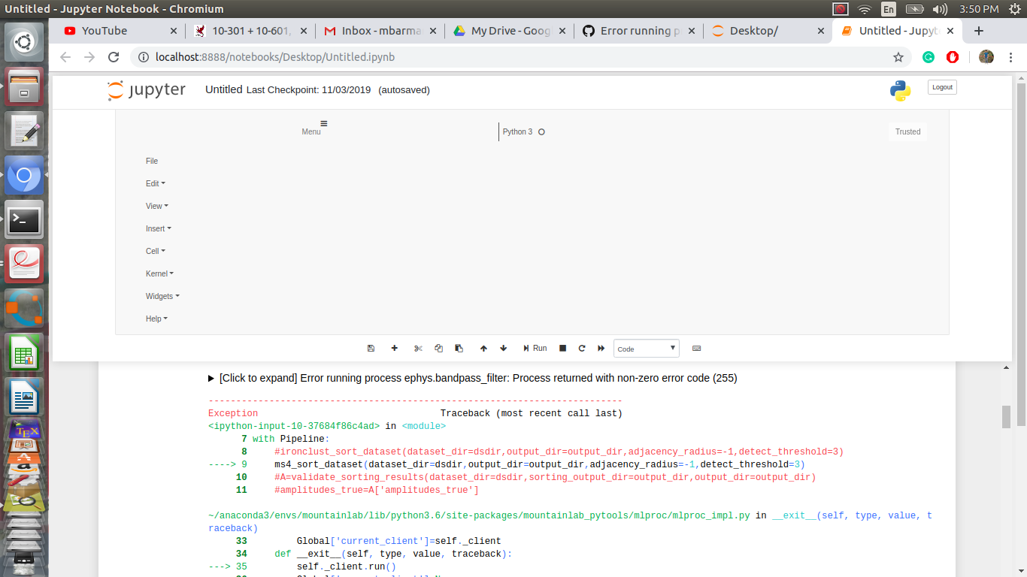1027x577 pixels.
Task: Toggle the Trusted notebook status
Action: 907,131
